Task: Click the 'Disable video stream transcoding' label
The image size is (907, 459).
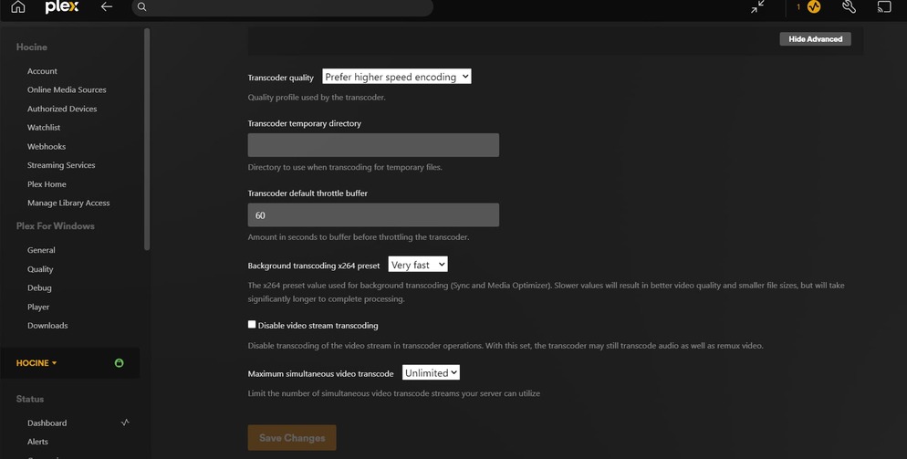Action: tap(318, 325)
